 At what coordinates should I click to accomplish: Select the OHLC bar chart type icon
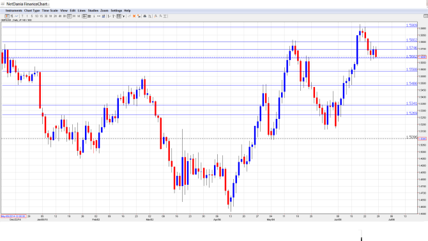coord(11,17)
